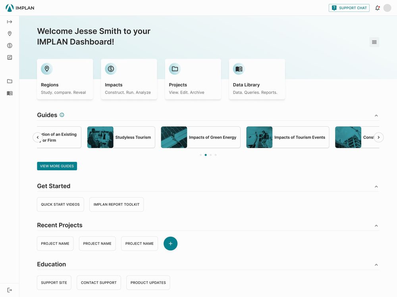Expand the sidebar with arrow icon

point(10,22)
